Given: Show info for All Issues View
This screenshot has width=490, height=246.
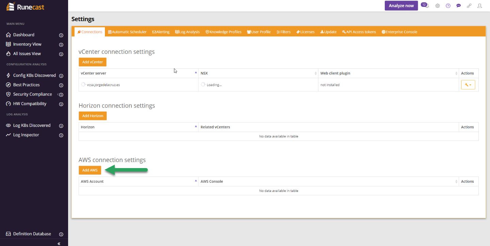Looking at the screenshot, I should click(x=61, y=54).
